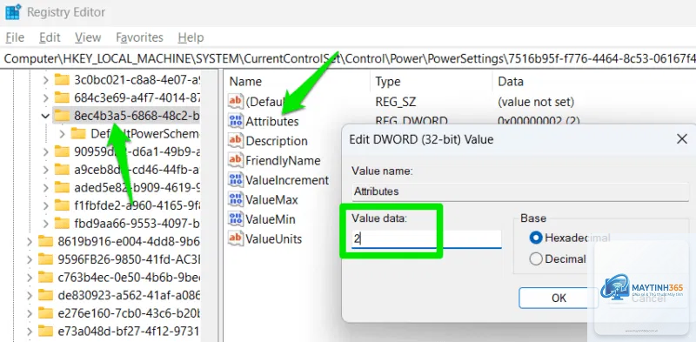Image resolution: width=696 pixels, height=342 pixels.
Task: Expand the f1fbfde2-a960-4165 key
Action: [45, 205]
